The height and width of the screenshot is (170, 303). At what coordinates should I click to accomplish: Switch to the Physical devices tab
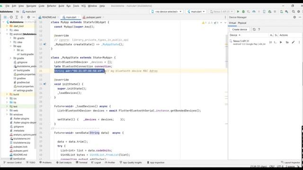point(242,23)
